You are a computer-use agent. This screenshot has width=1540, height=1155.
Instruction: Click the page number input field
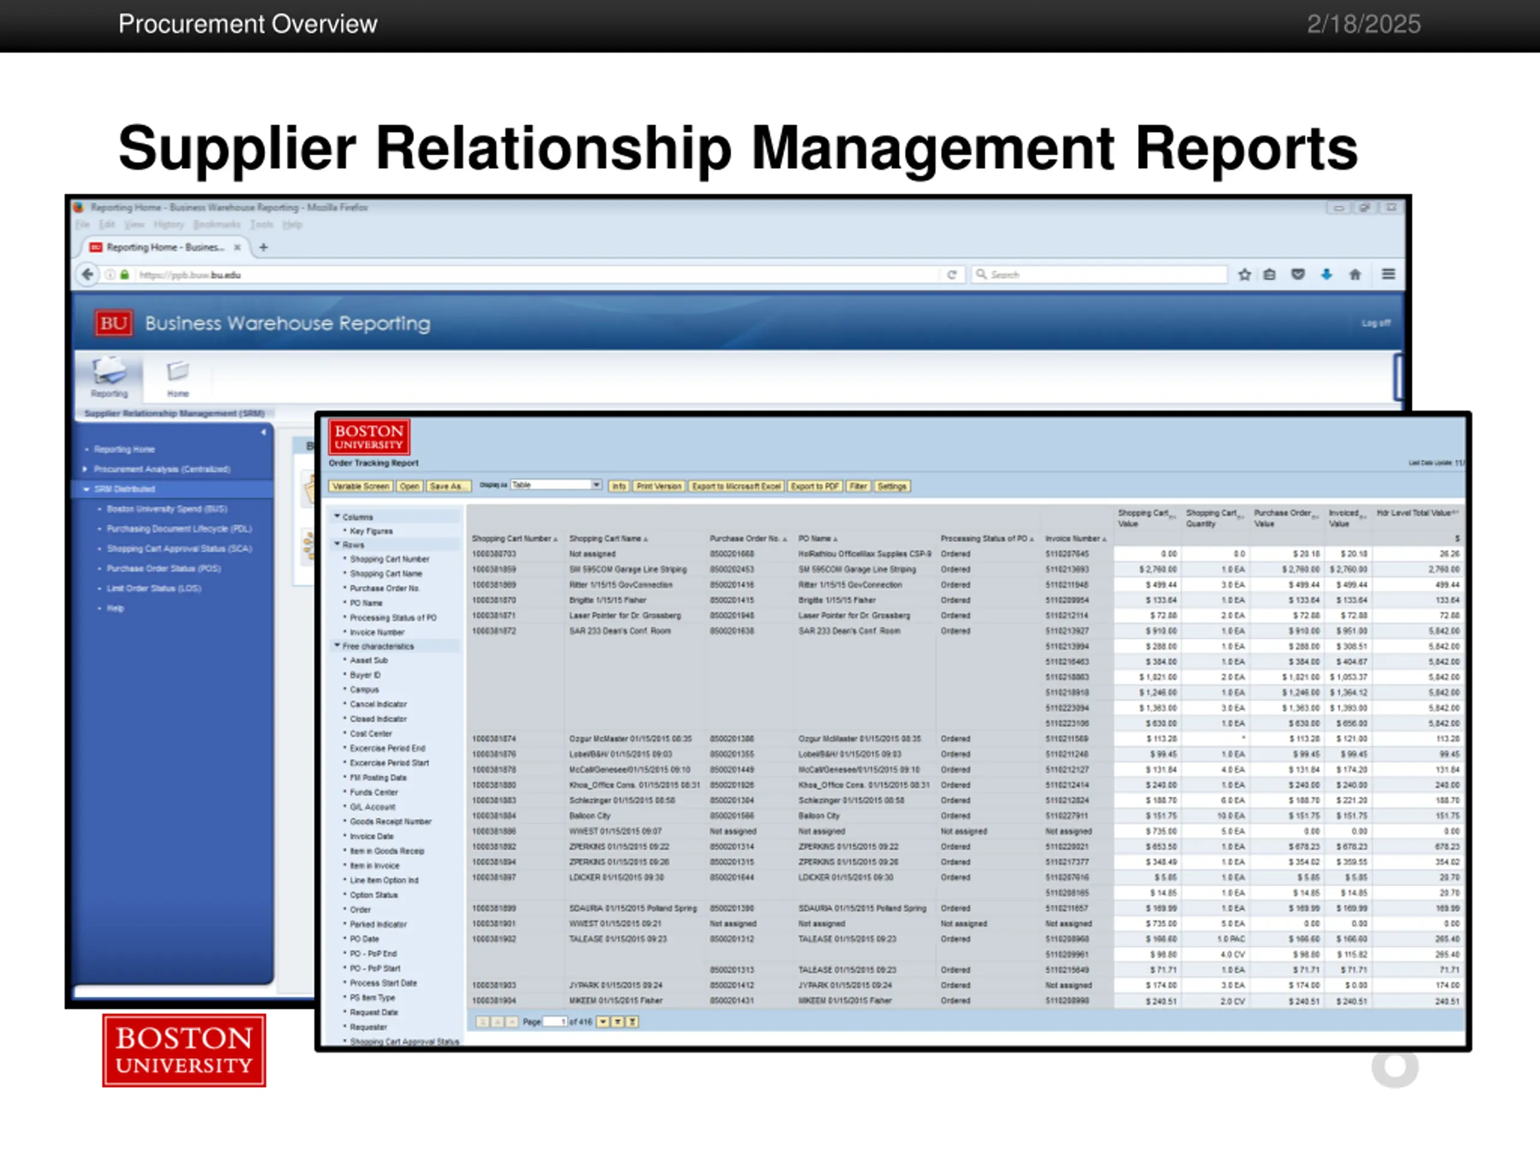point(555,1021)
